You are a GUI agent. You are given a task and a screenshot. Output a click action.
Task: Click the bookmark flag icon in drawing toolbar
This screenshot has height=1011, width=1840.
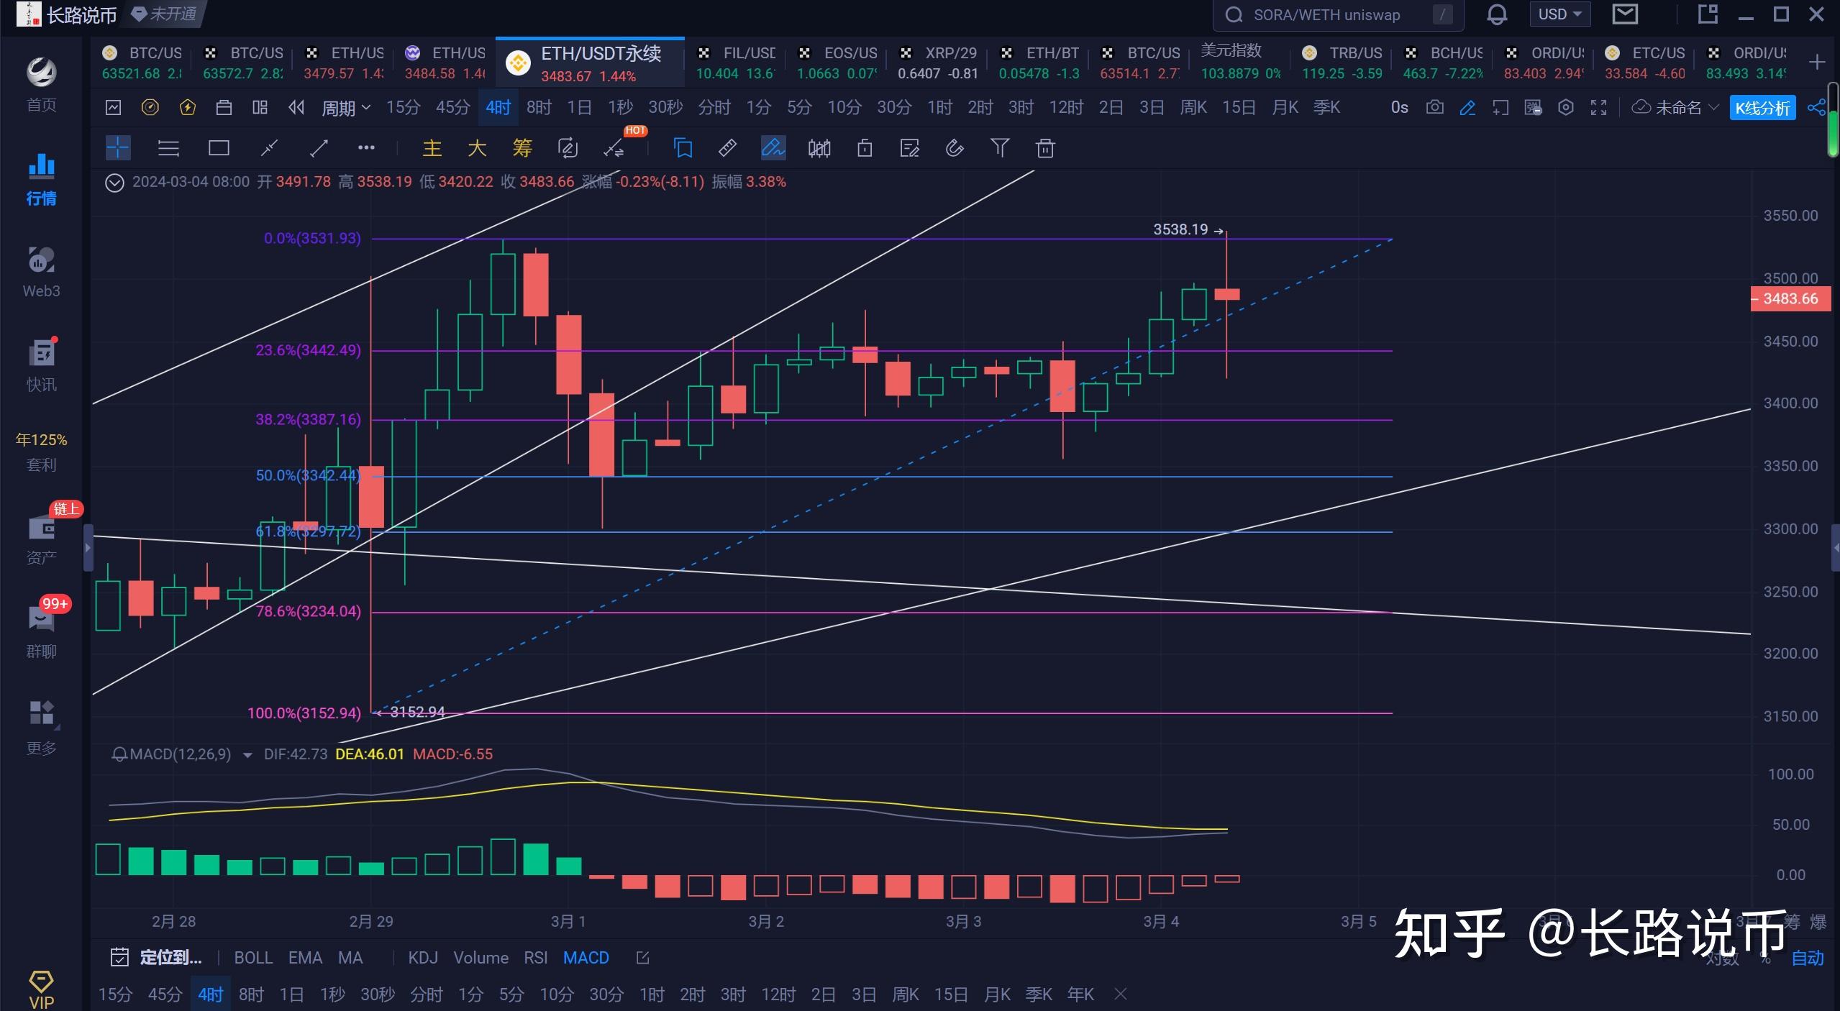[683, 148]
